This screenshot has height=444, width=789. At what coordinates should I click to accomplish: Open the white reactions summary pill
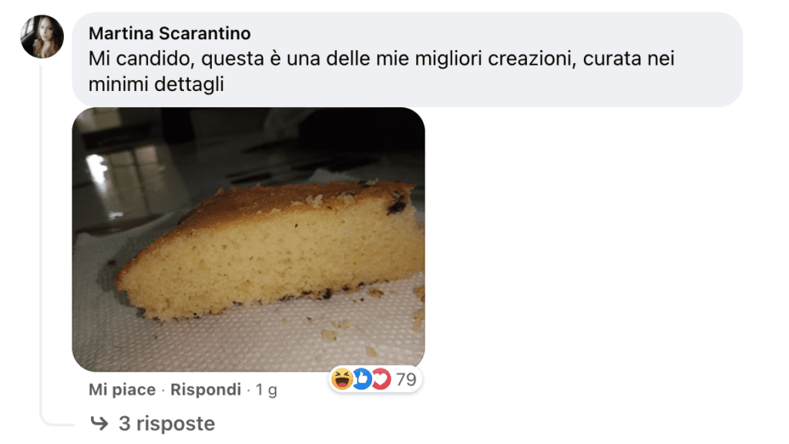coord(375,379)
